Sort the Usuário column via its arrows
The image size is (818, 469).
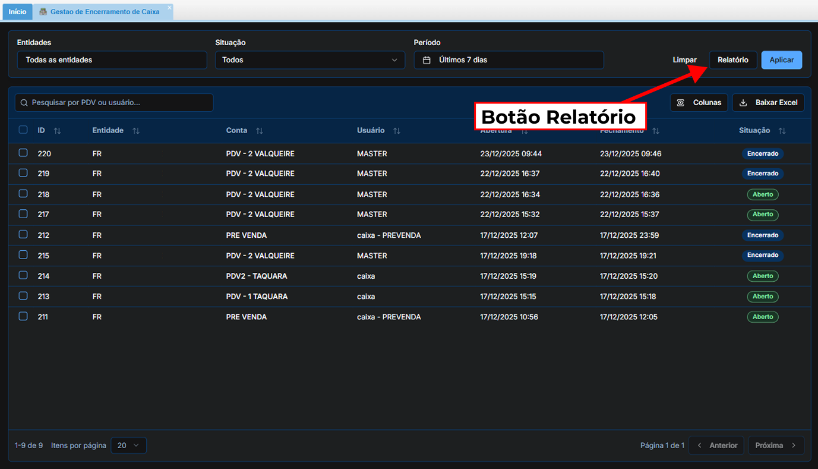(397, 131)
